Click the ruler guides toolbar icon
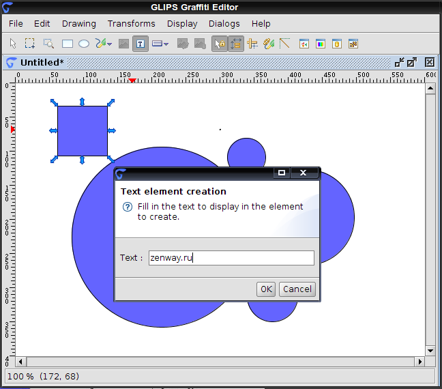The image size is (442, 389). 252,44
